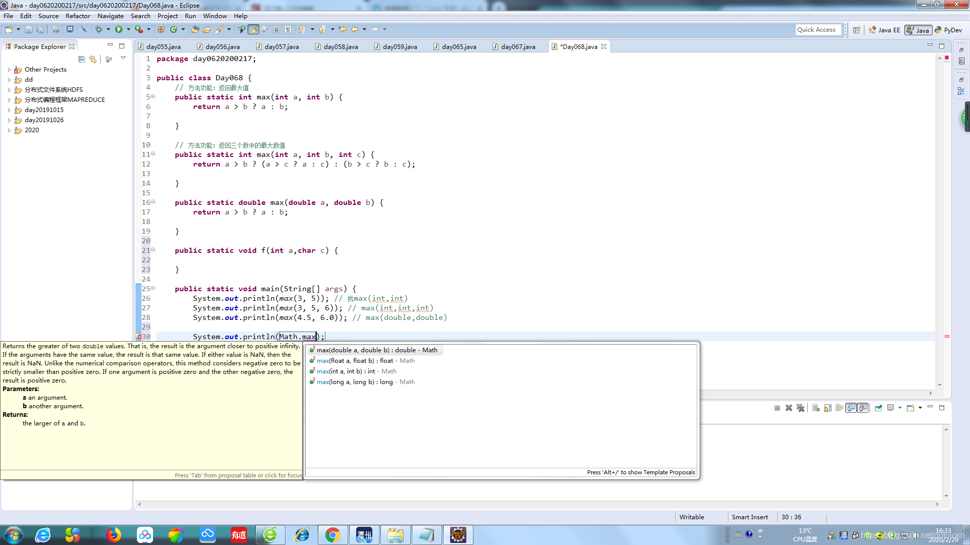Click the error marker on line 30
The image size is (970, 545).
tap(138, 337)
